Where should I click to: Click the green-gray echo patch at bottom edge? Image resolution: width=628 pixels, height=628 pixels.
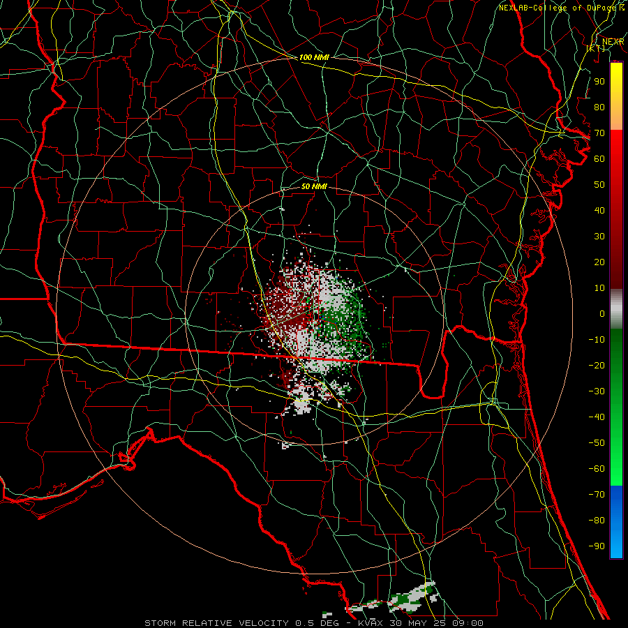pos(412,597)
